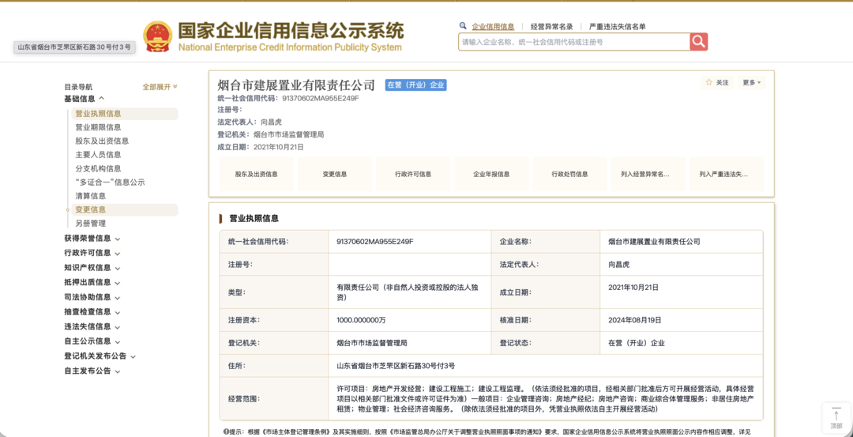The image size is (853, 437).
Task: Click approval date 2024年08月19日
Action: (634, 320)
